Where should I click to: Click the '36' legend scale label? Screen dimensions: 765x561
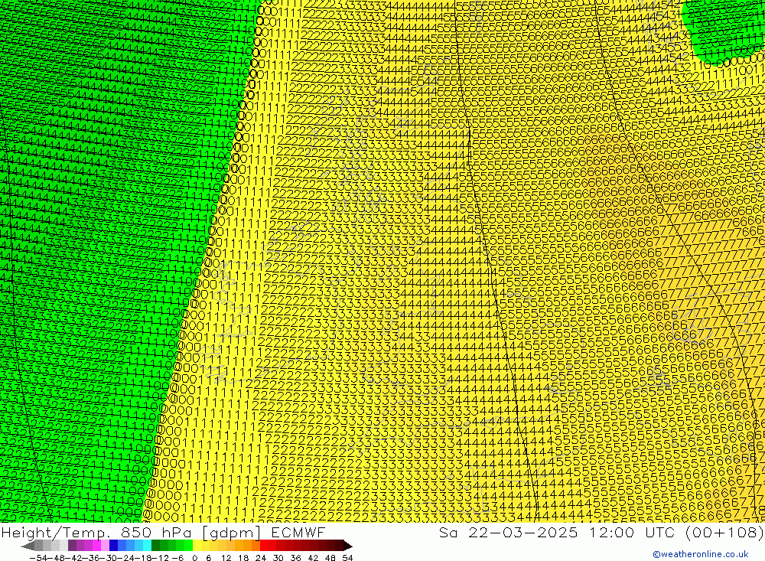point(295,558)
